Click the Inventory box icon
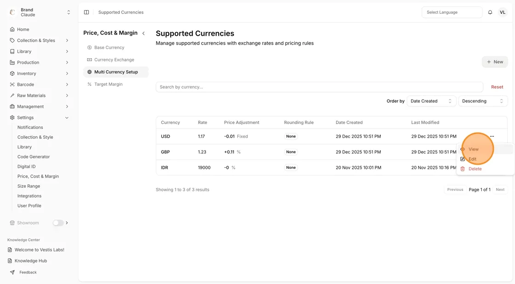This screenshot has height=284, width=515. click(x=12, y=73)
